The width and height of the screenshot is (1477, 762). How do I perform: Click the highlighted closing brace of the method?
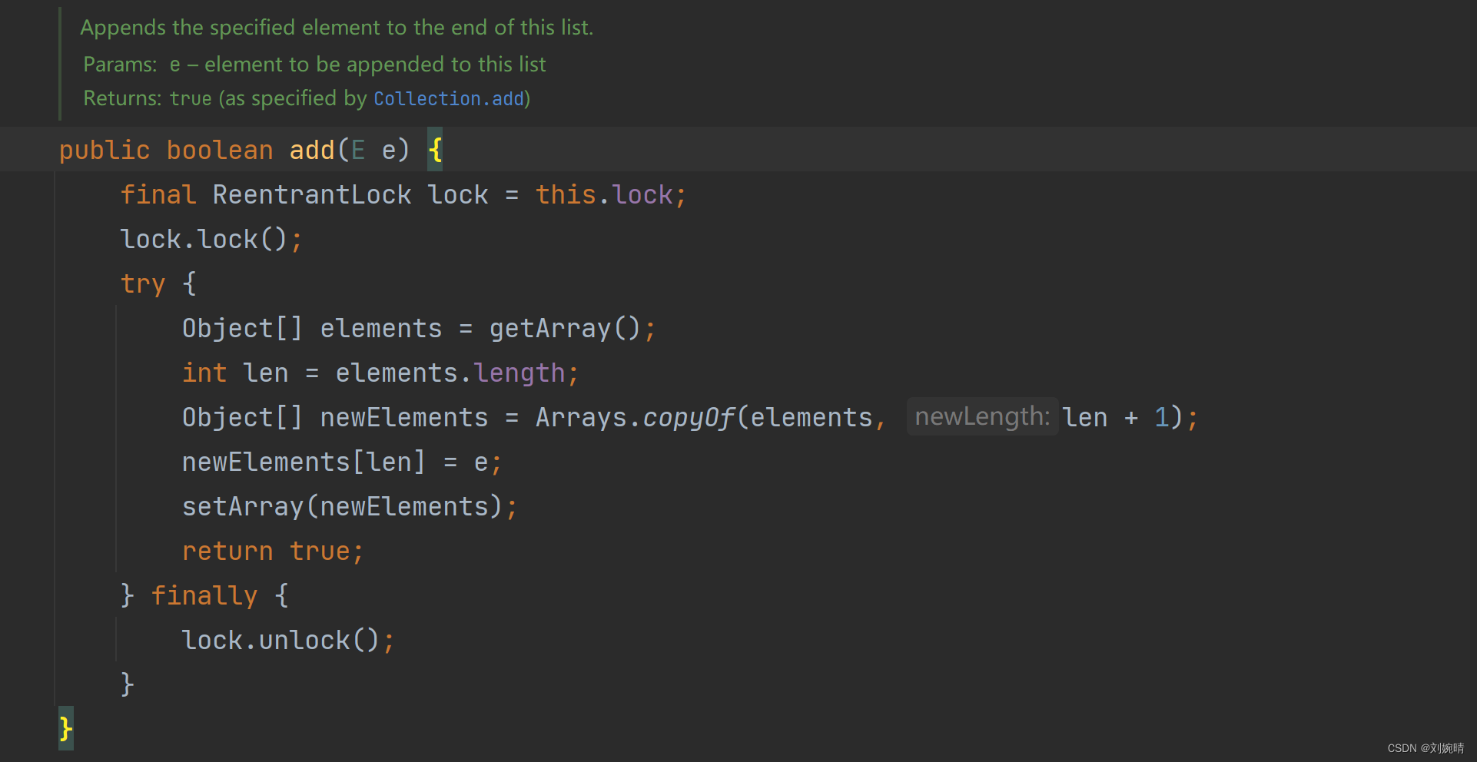tap(66, 728)
